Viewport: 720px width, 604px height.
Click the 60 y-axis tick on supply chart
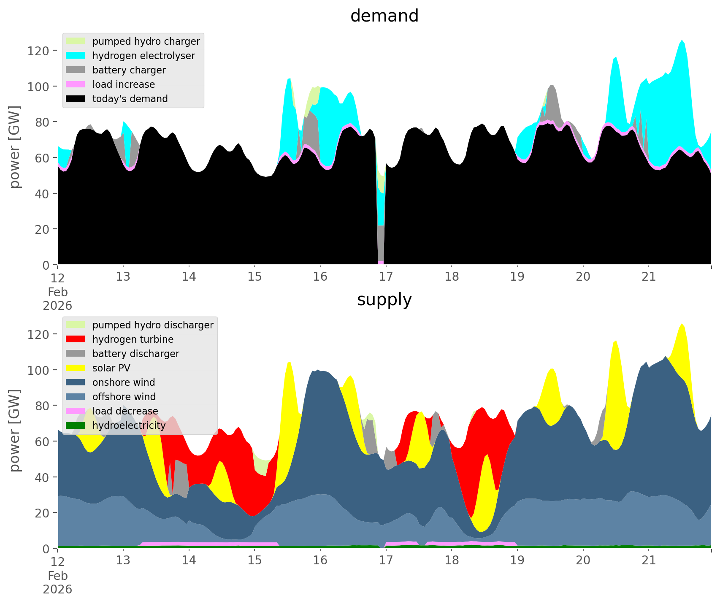44,441
